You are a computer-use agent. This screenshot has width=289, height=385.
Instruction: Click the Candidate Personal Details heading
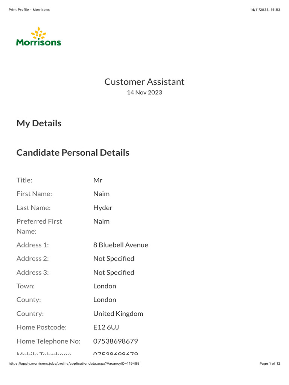click(x=73, y=153)
